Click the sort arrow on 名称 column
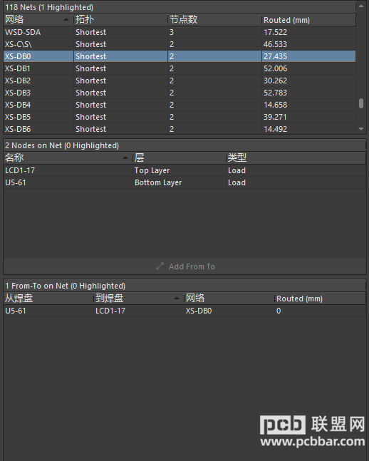The width and height of the screenshot is (369, 461). pyautogui.click(x=125, y=158)
